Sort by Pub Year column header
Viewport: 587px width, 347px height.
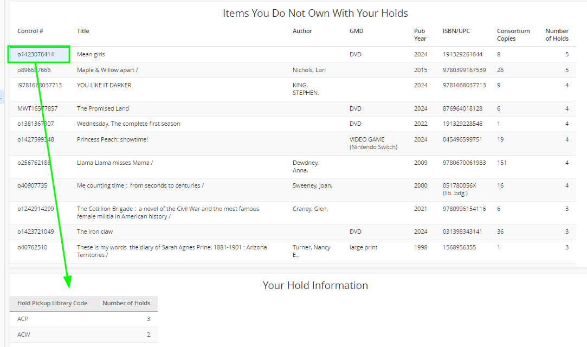[420, 35]
